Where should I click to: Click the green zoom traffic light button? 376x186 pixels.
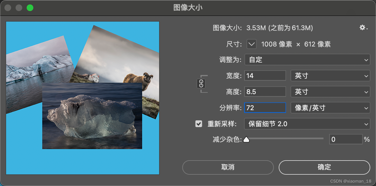(x=30, y=7)
